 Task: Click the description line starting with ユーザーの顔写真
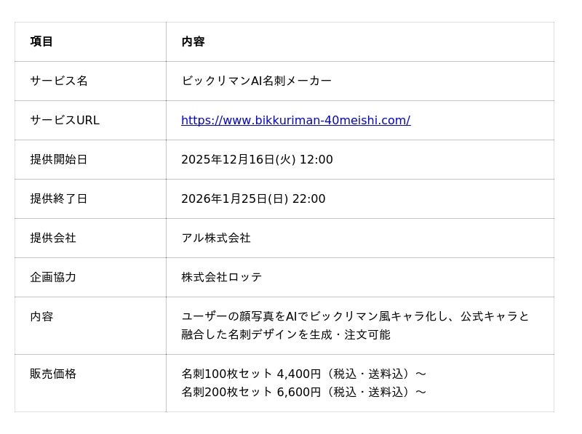(x=355, y=317)
